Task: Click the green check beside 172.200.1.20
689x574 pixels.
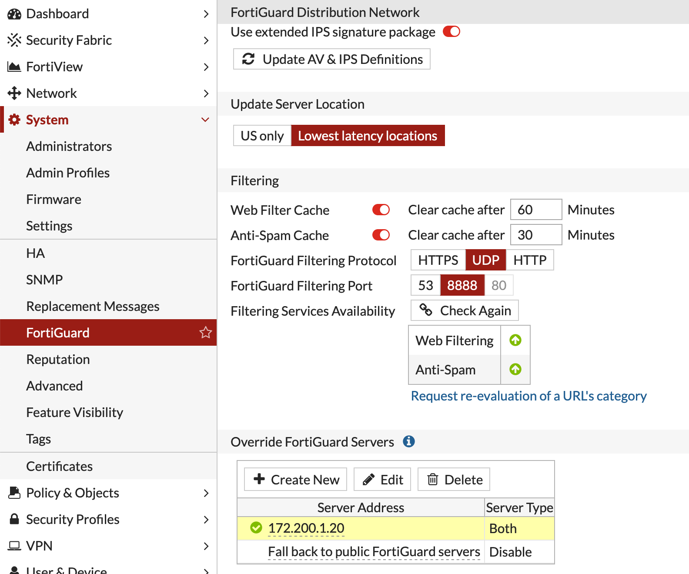Action: pyautogui.click(x=256, y=528)
